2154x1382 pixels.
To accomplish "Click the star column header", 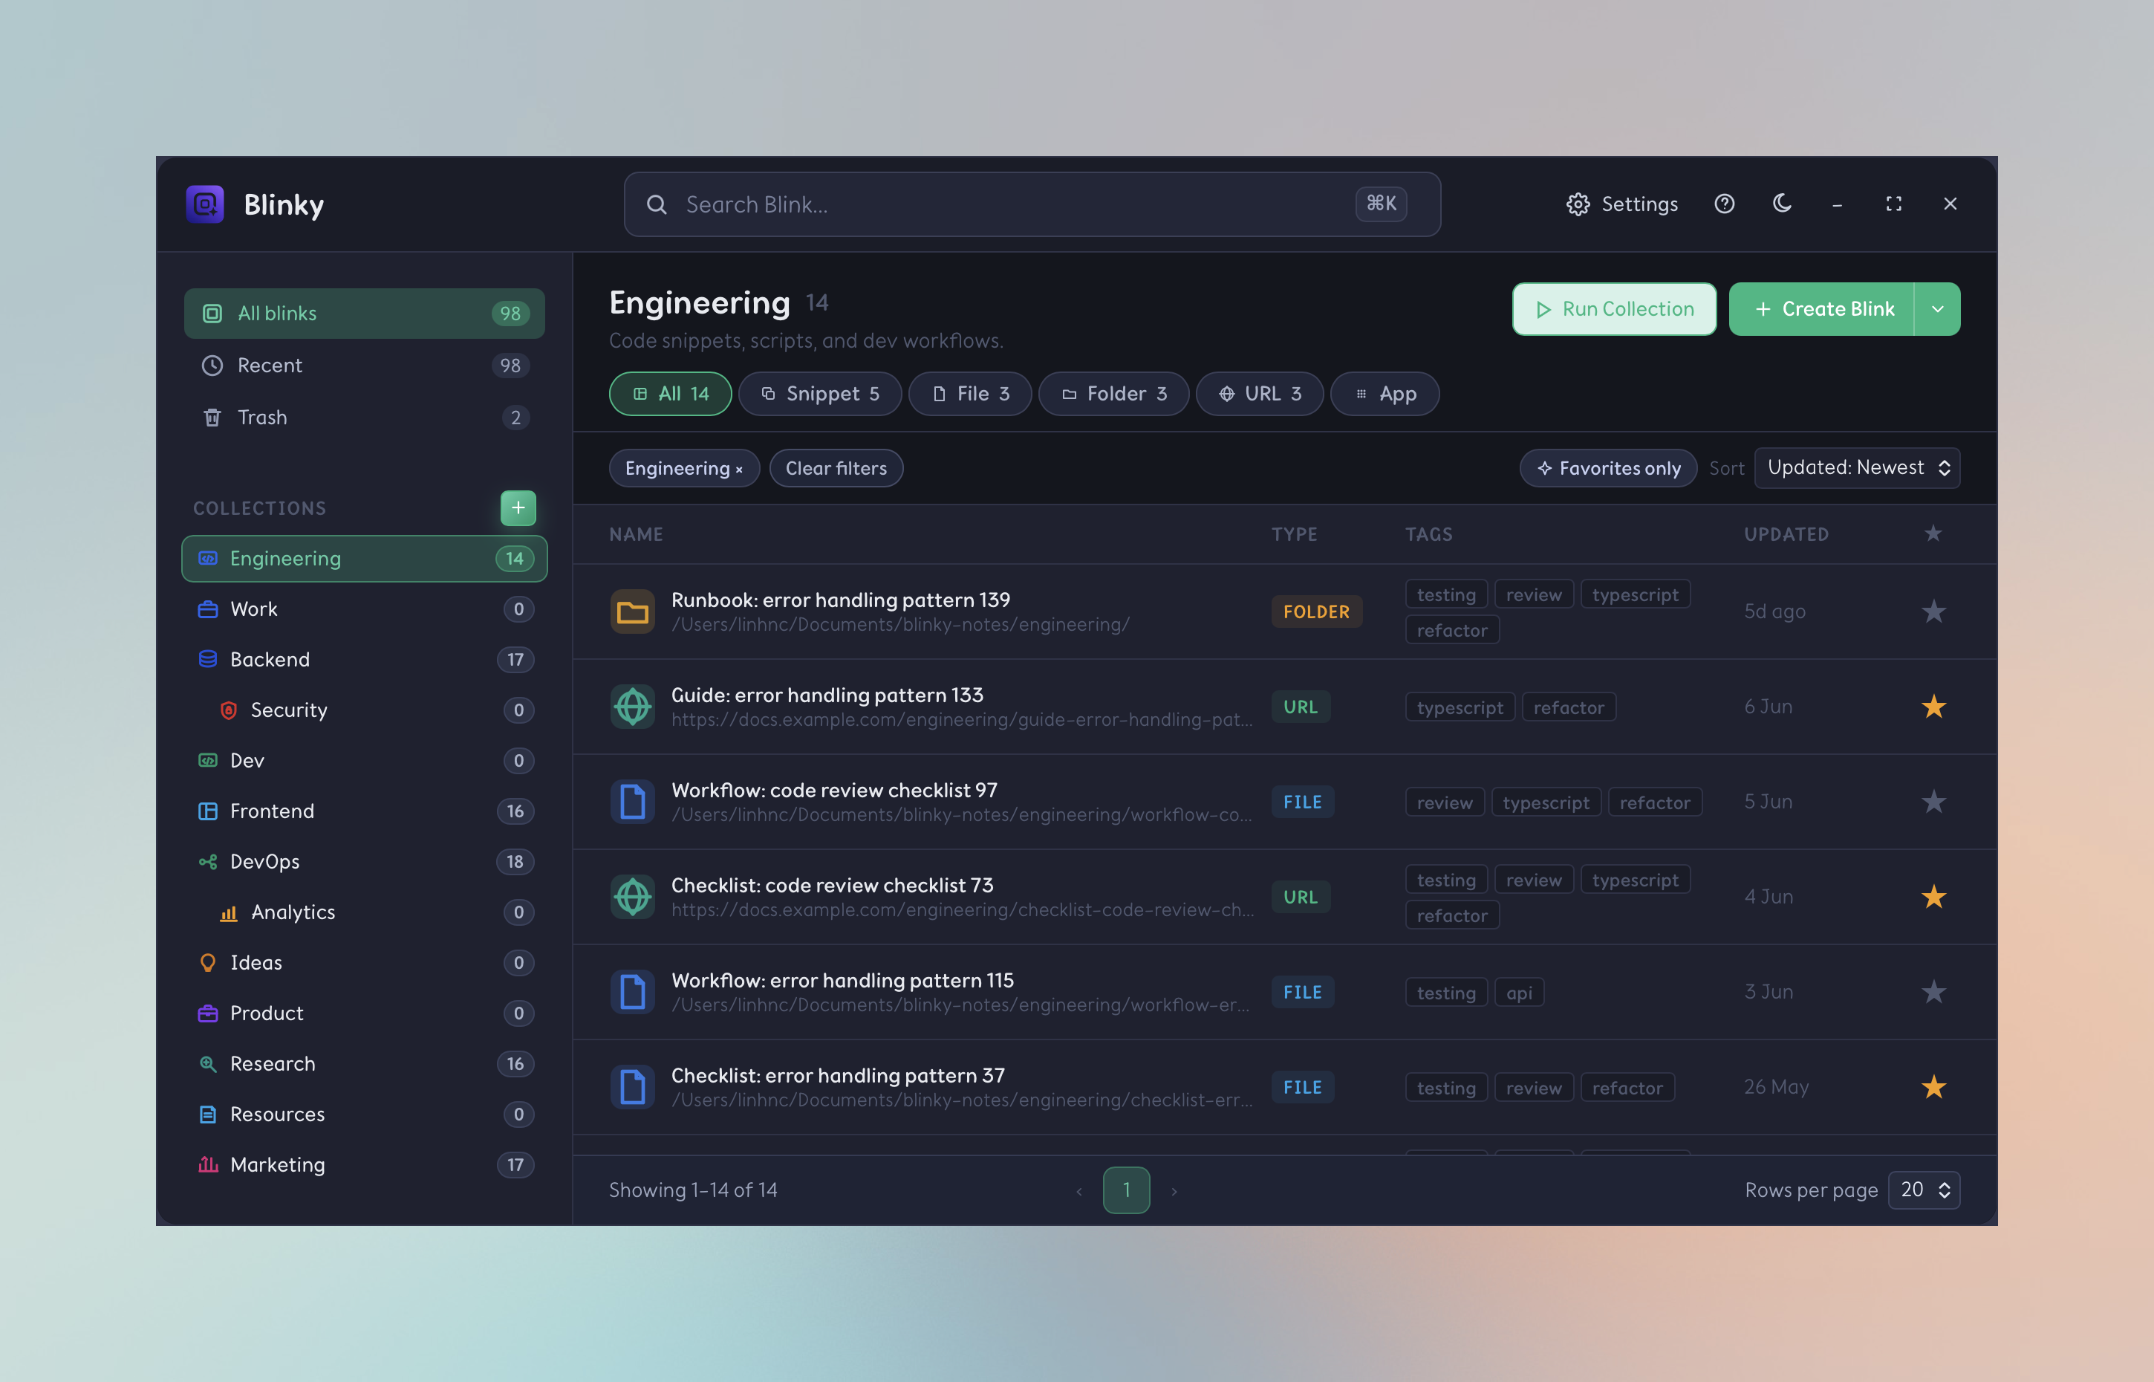I will point(1933,534).
